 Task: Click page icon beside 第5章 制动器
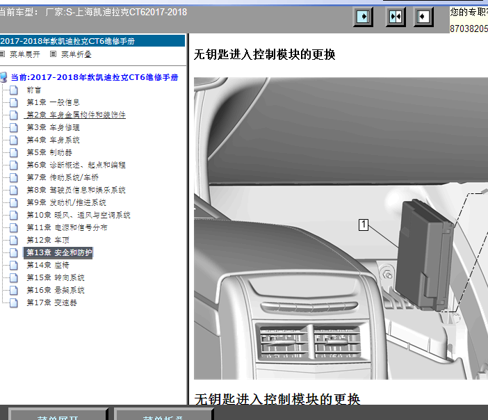tap(13, 152)
